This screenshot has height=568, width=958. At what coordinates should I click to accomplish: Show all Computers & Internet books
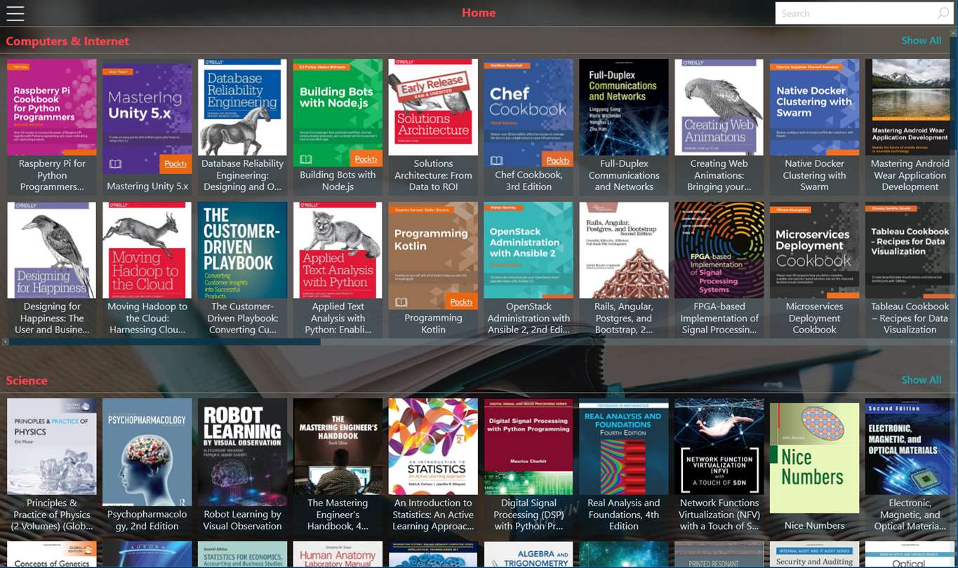click(921, 41)
